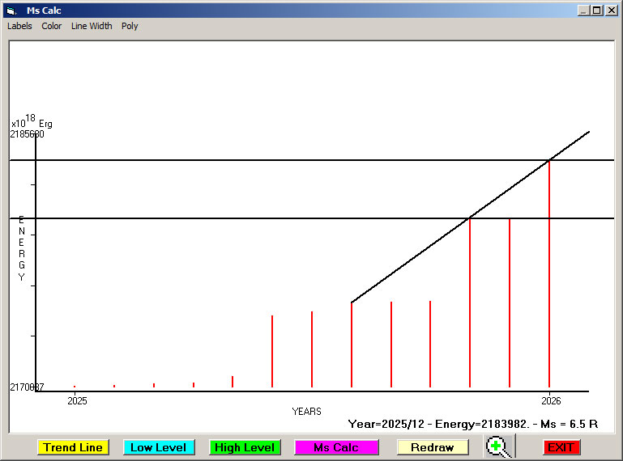
Task: Click the Ms Calc title bar icon
Action: [11, 11]
